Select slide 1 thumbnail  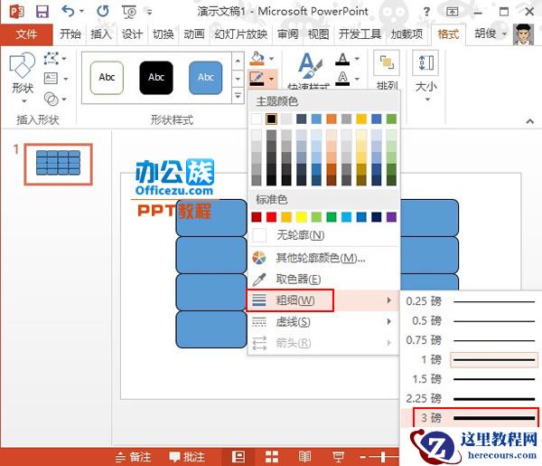click(59, 164)
